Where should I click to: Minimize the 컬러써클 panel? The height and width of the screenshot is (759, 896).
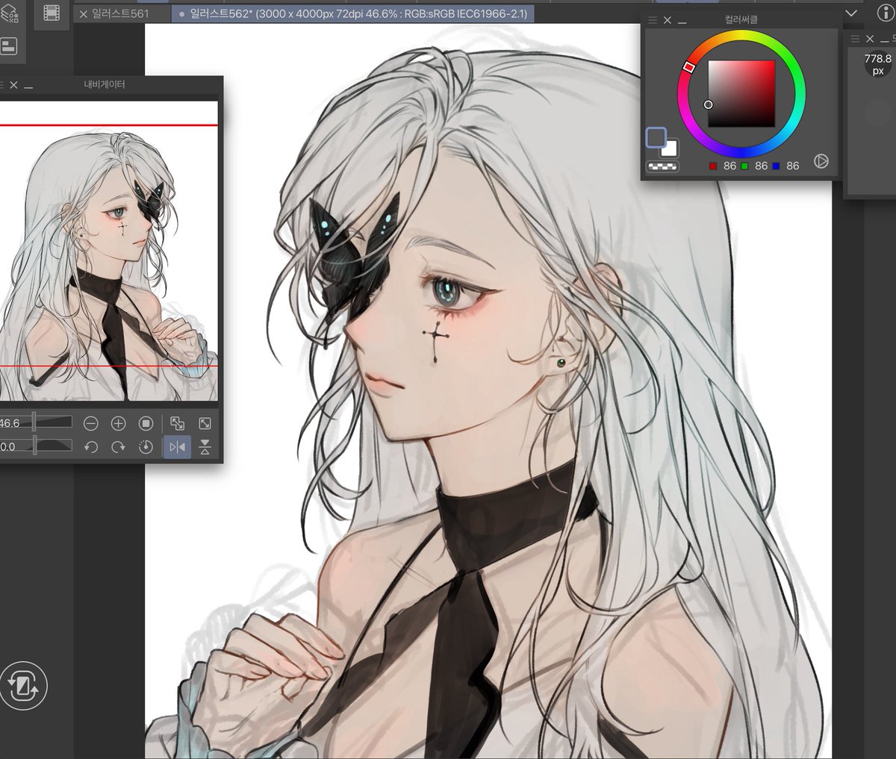click(682, 22)
